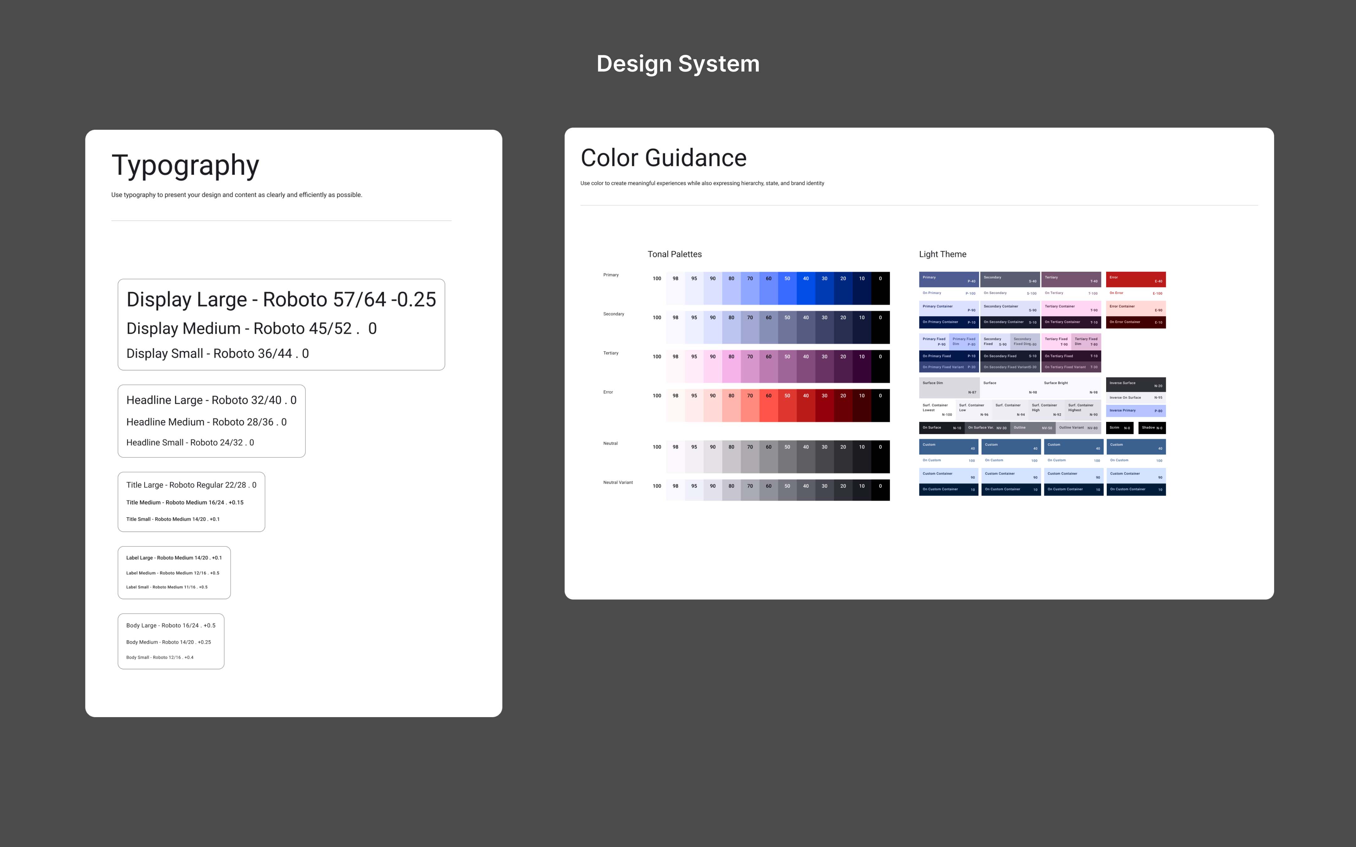Select the Typography heading
1356x847 pixels.
[185, 165]
